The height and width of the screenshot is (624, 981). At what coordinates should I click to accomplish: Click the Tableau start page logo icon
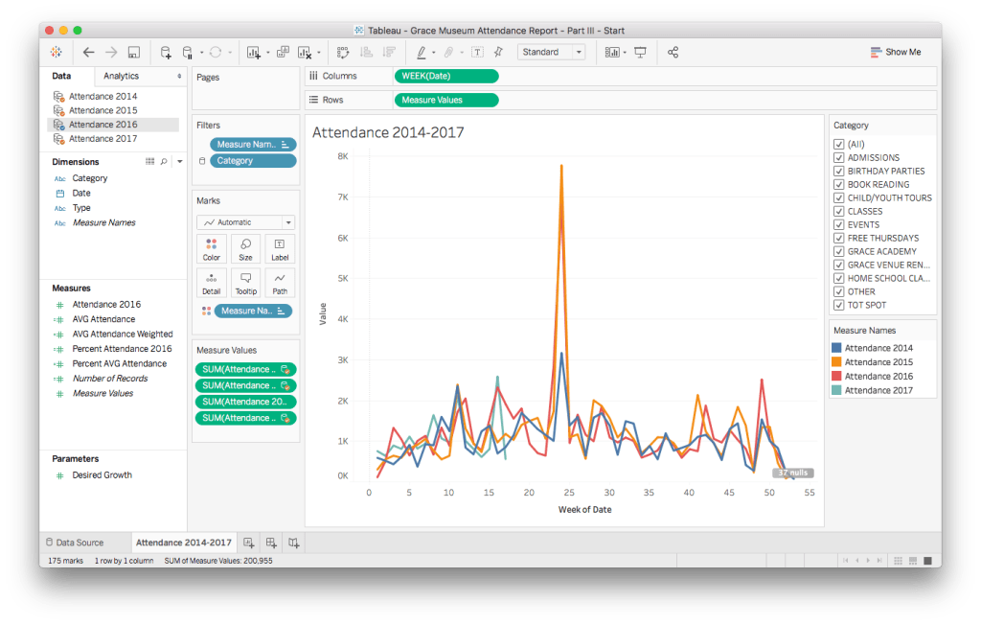tap(57, 52)
